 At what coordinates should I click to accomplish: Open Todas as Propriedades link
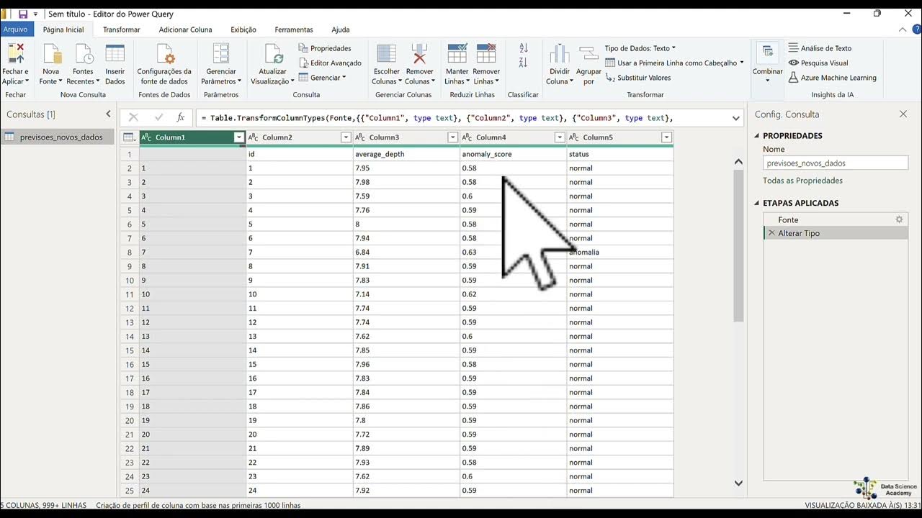pyautogui.click(x=802, y=181)
